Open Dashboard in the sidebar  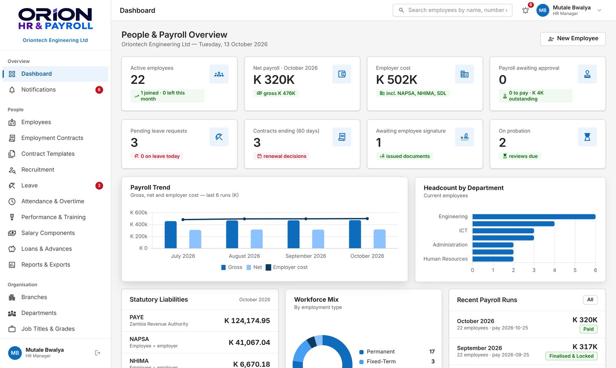click(55, 74)
